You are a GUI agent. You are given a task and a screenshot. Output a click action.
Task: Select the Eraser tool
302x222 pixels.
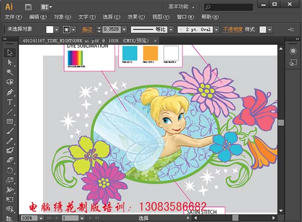[x=10, y=160]
